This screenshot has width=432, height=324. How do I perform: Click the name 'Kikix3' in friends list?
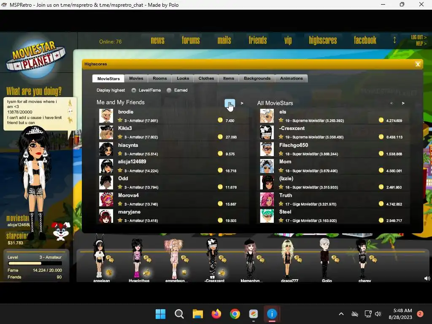tap(125, 128)
